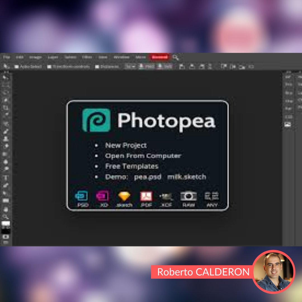Screen dimensions: 302x302
Task: Select the Brush tool
Action: [6, 131]
